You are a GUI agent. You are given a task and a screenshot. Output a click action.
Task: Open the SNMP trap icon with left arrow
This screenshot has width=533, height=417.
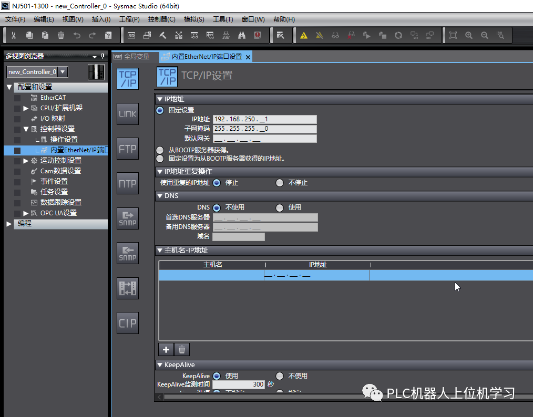[128, 253]
